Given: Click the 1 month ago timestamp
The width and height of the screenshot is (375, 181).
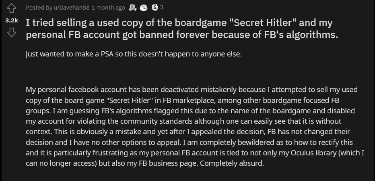Looking at the screenshot, I should [x=108, y=8].
